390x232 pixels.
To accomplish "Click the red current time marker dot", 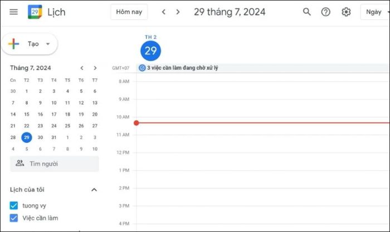I will pyautogui.click(x=136, y=123).
